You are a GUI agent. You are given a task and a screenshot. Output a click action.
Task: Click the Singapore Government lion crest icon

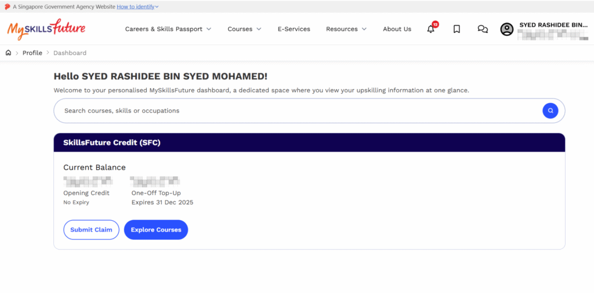[x=7, y=6]
